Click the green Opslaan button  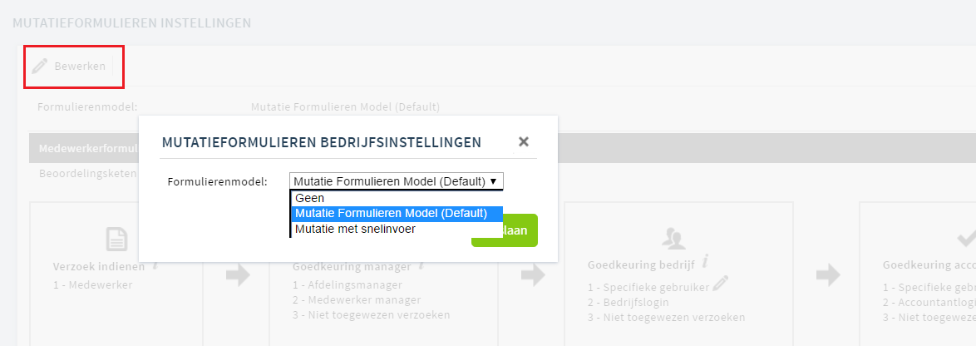(x=504, y=230)
